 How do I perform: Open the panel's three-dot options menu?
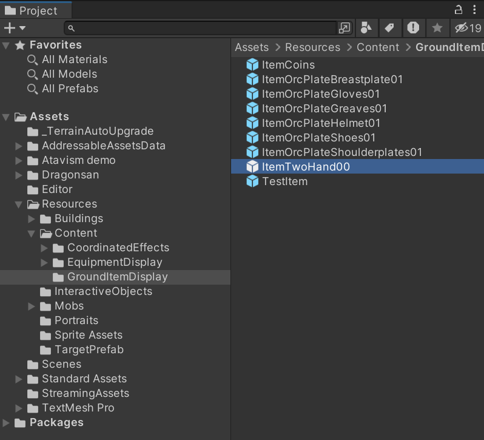475,10
